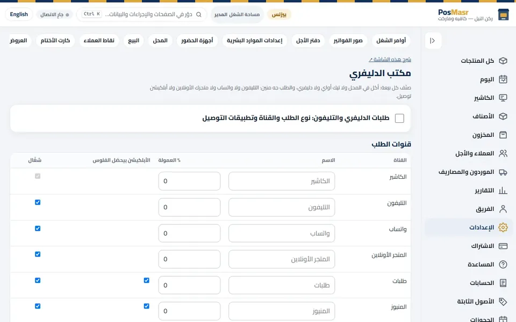Open أجهزة الحضور settings tab

point(197,41)
